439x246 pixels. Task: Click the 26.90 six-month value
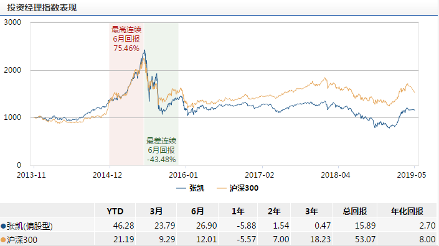pos(206,225)
